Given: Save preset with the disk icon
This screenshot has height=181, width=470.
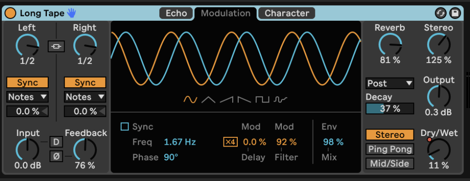Looking at the screenshot, I should point(455,13).
